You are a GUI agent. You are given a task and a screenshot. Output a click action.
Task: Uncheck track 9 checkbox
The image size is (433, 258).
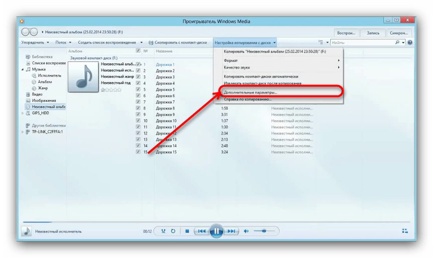(x=138, y=114)
